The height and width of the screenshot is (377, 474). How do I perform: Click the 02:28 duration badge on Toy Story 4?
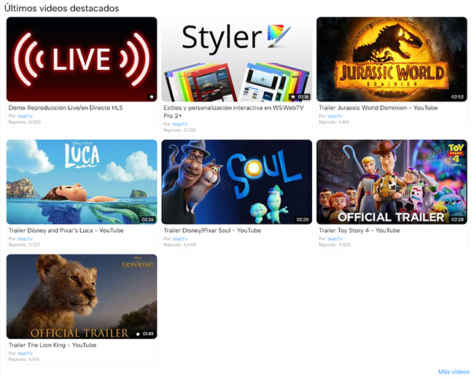click(x=457, y=219)
